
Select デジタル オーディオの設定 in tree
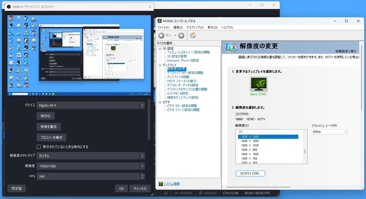[x=183, y=85]
